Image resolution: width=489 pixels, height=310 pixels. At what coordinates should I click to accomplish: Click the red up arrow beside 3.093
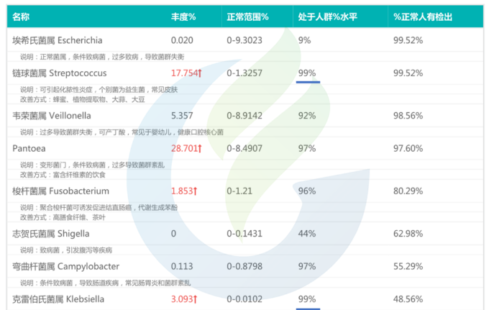pyautogui.click(x=196, y=298)
